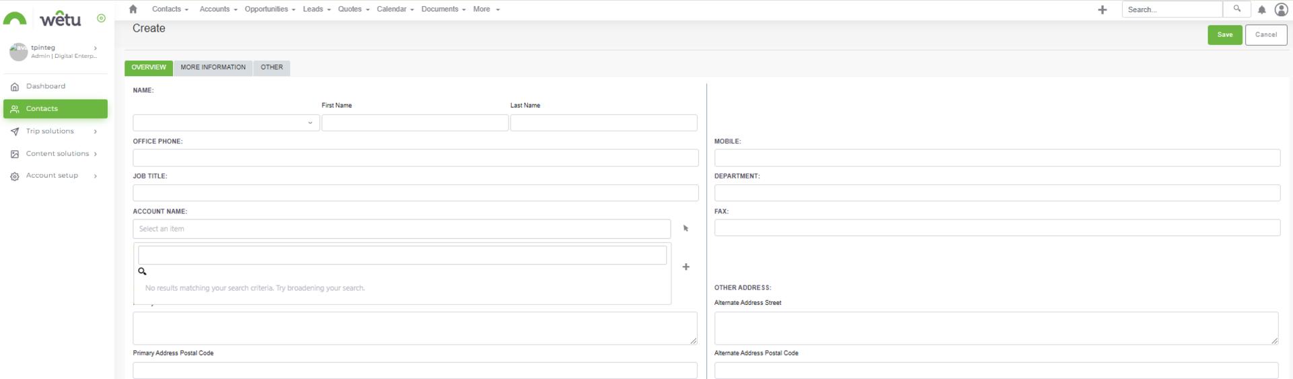The height and width of the screenshot is (379, 1293).
Task: Open the Leads dropdown menu
Action: tap(316, 9)
